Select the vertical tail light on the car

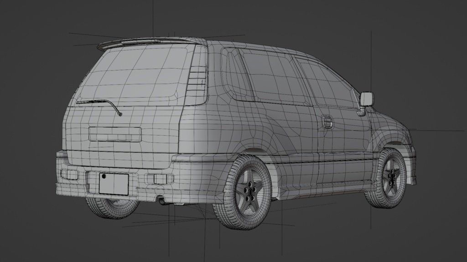pos(197,76)
